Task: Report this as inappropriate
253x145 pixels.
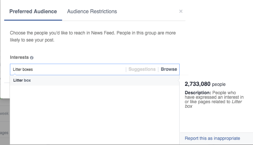Action: click(x=212, y=138)
